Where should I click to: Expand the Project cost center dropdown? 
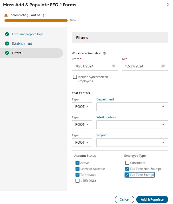[x=132, y=143]
